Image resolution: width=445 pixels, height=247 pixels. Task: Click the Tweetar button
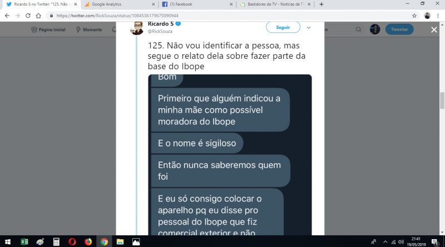[x=399, y=29]
